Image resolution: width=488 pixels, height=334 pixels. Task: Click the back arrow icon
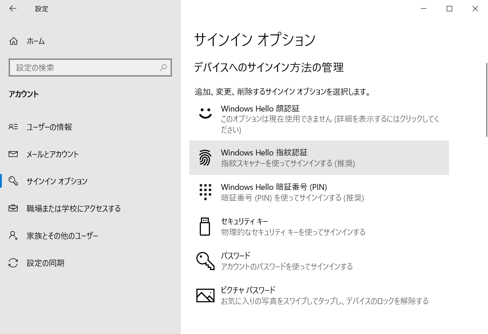[x=13, y=9]
